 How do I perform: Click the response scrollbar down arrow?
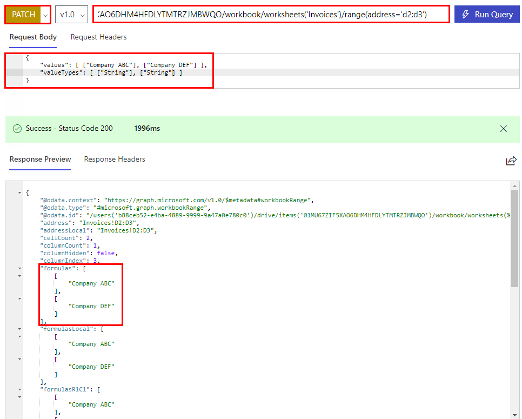(x=514, y=414)
